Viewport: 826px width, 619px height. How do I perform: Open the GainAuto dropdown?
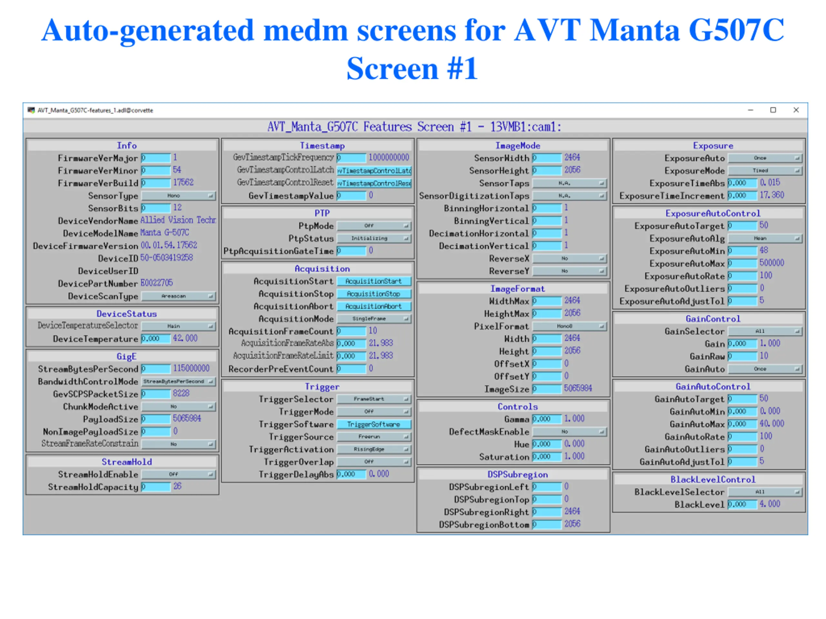[x=765, y=369]
